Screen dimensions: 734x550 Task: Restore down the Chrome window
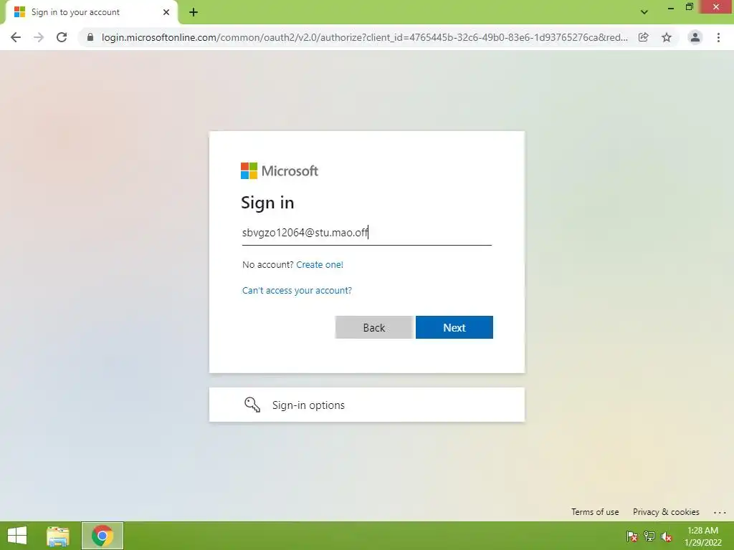(x=690, y=7)
